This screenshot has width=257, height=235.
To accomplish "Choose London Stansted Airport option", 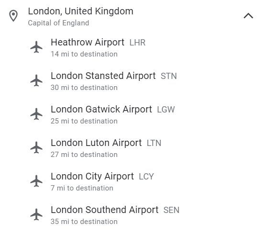I will click(x=128, y=80).
